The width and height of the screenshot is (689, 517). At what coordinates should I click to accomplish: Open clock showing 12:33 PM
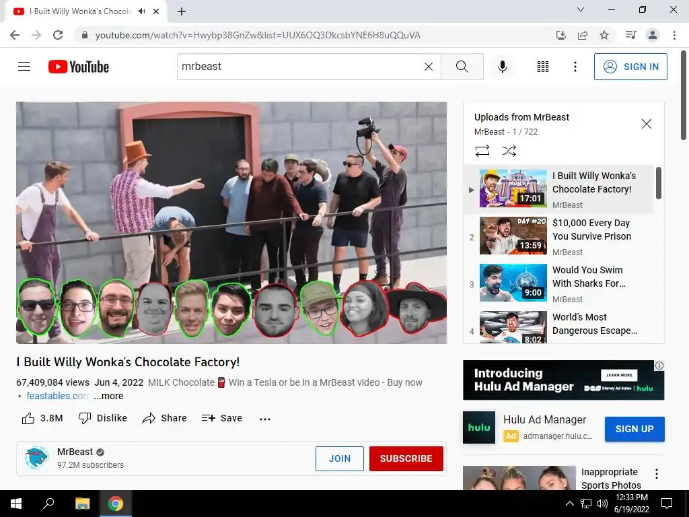(x=631, y=504)
